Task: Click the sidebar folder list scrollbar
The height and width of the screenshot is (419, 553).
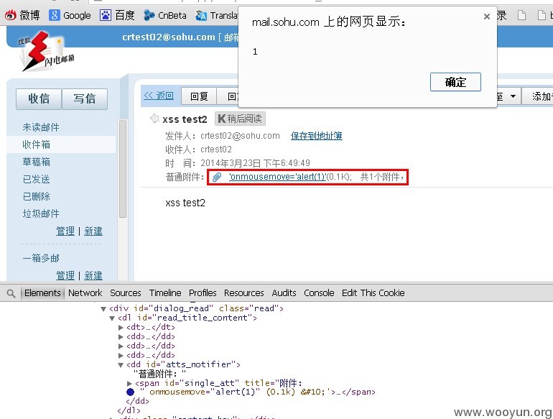Action: tap(122, 169)
